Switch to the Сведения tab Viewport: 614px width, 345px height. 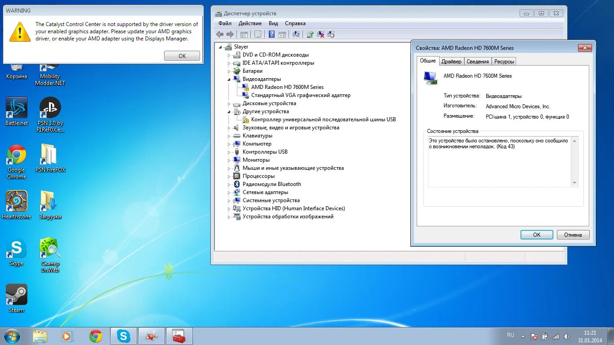[477, 62]
